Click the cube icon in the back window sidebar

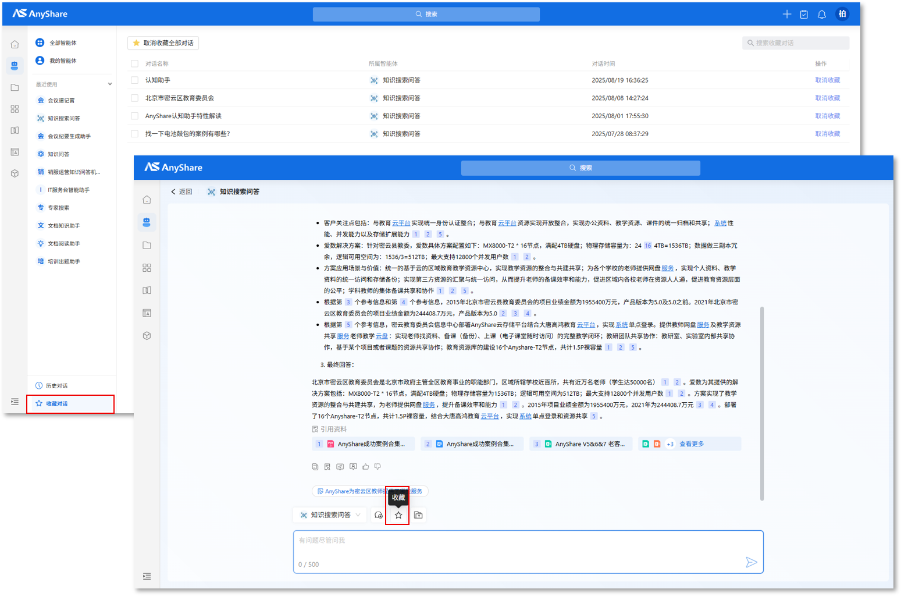15,173
